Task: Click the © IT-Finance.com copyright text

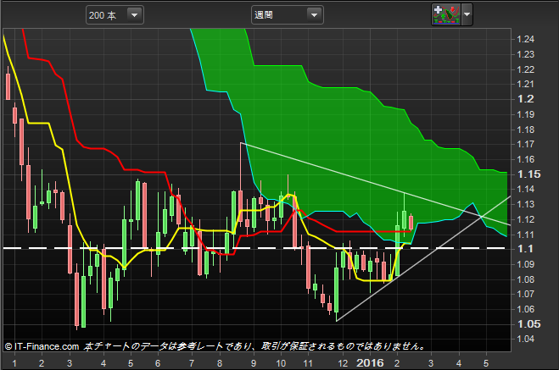Action: pyautogui.click(x=42, y=346)
